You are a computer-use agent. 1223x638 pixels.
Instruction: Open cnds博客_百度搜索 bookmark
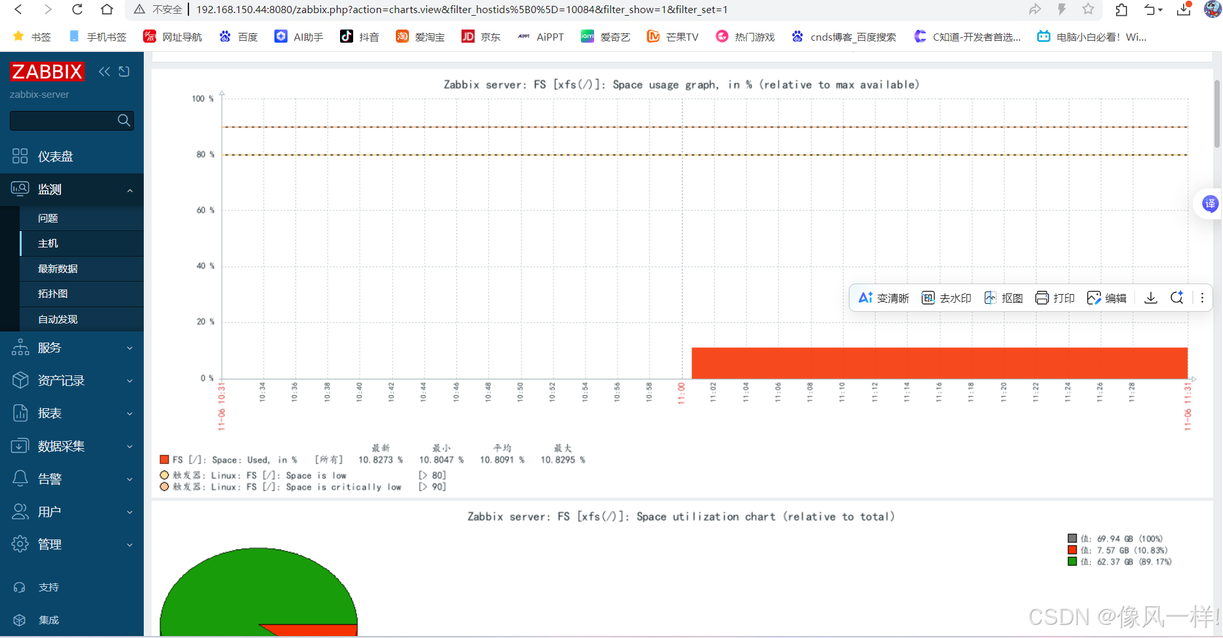click(844, 37)
